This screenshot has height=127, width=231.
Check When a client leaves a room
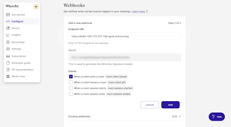71,82
